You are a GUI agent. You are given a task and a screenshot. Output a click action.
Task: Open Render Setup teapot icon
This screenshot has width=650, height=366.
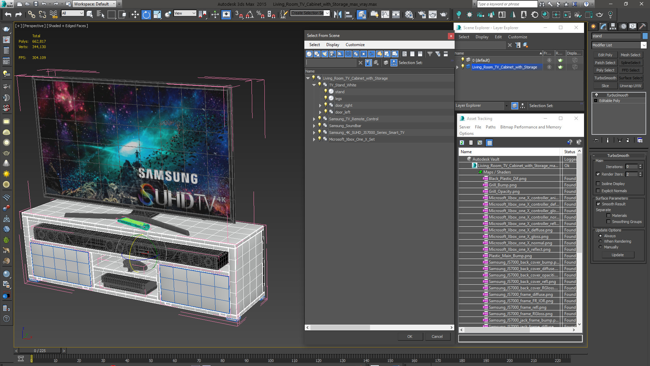pos(422,14)
